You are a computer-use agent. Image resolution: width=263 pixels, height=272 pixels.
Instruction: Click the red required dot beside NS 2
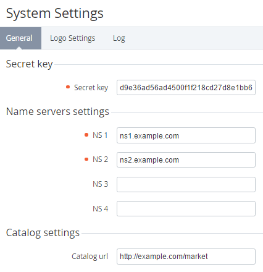tap(86, 159)
